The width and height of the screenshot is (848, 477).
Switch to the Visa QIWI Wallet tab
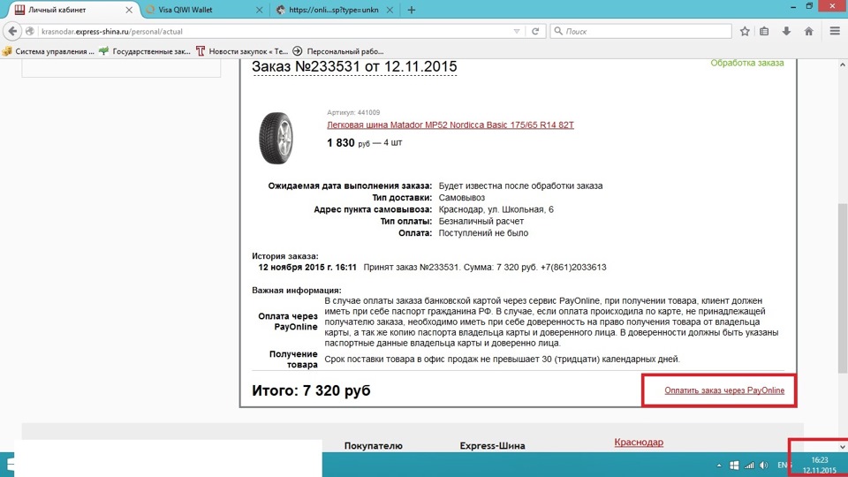(x=204, y=10)
